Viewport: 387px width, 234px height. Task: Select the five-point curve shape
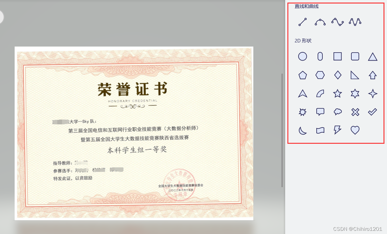pyautogui.click(x=355, y=22)
